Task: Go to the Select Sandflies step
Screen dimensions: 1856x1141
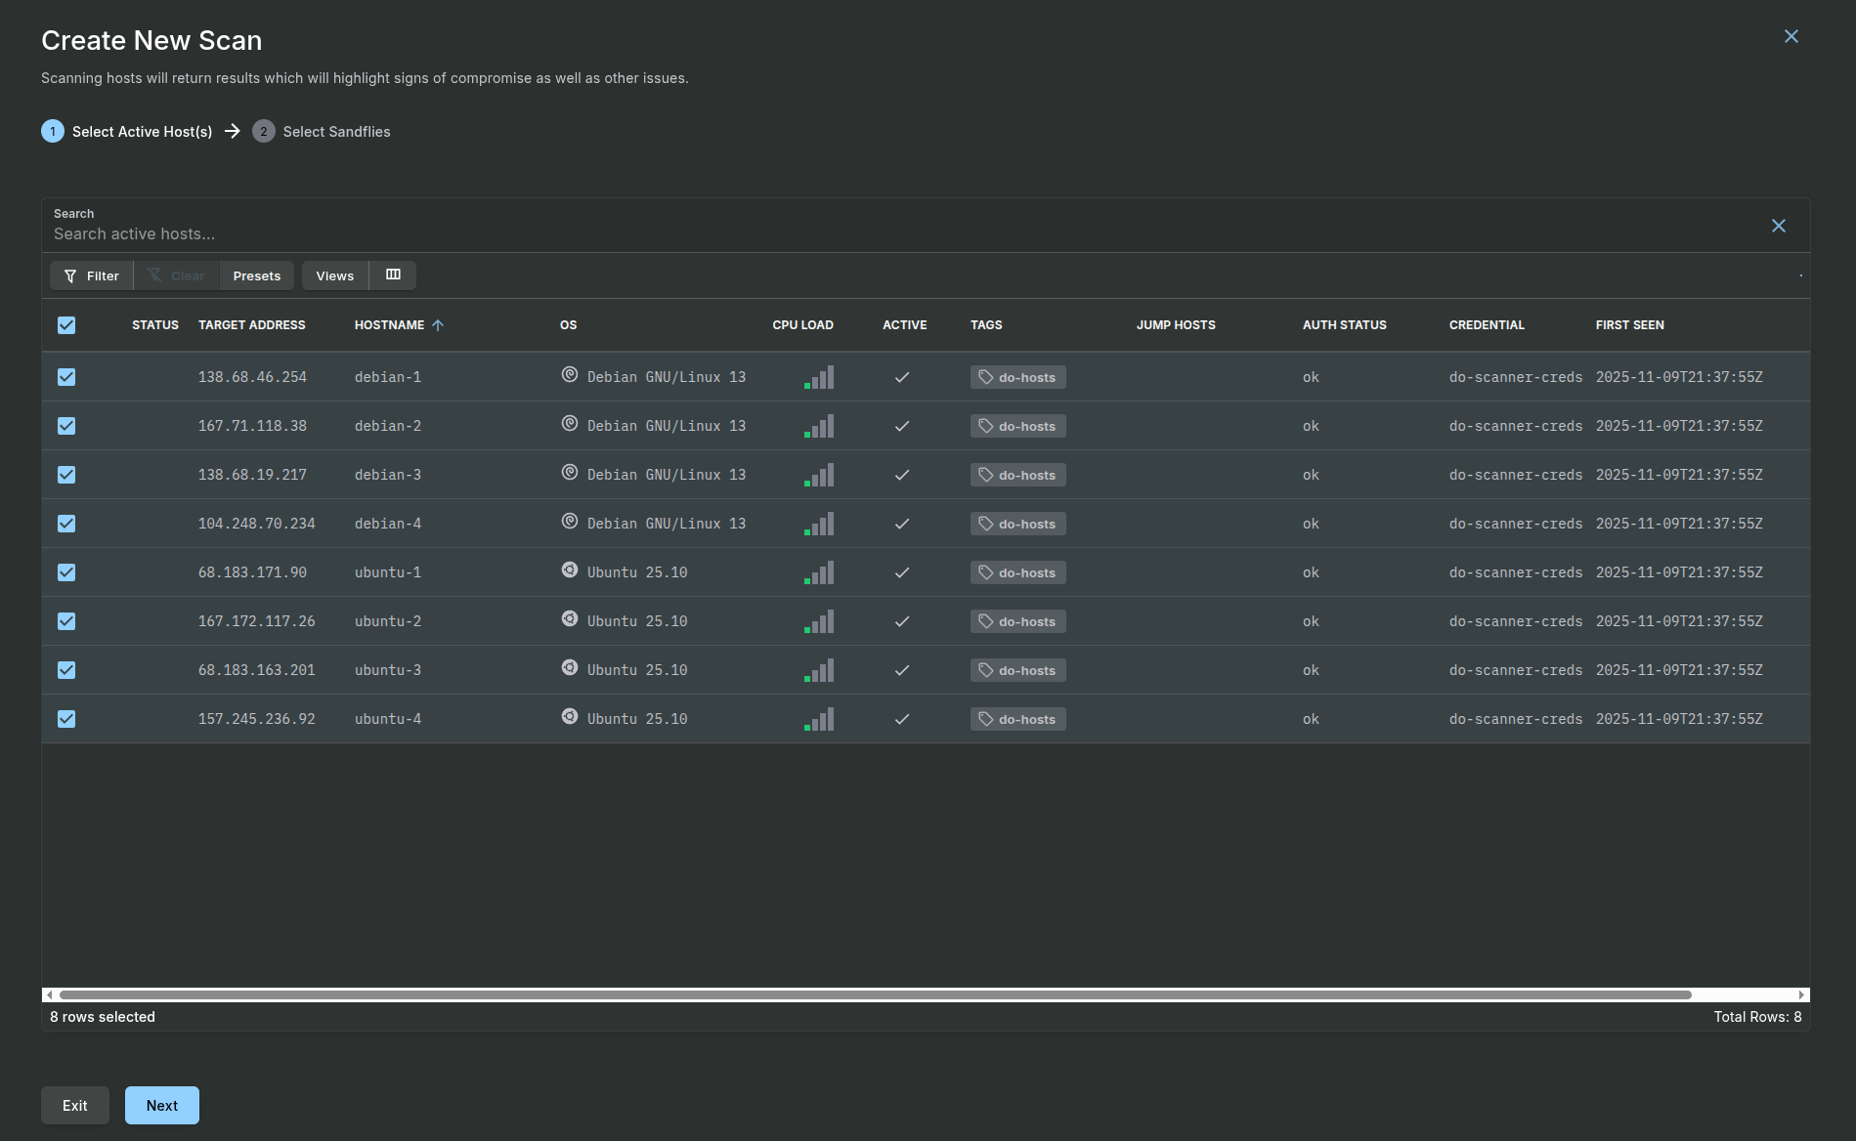Action: click(336, 131)
